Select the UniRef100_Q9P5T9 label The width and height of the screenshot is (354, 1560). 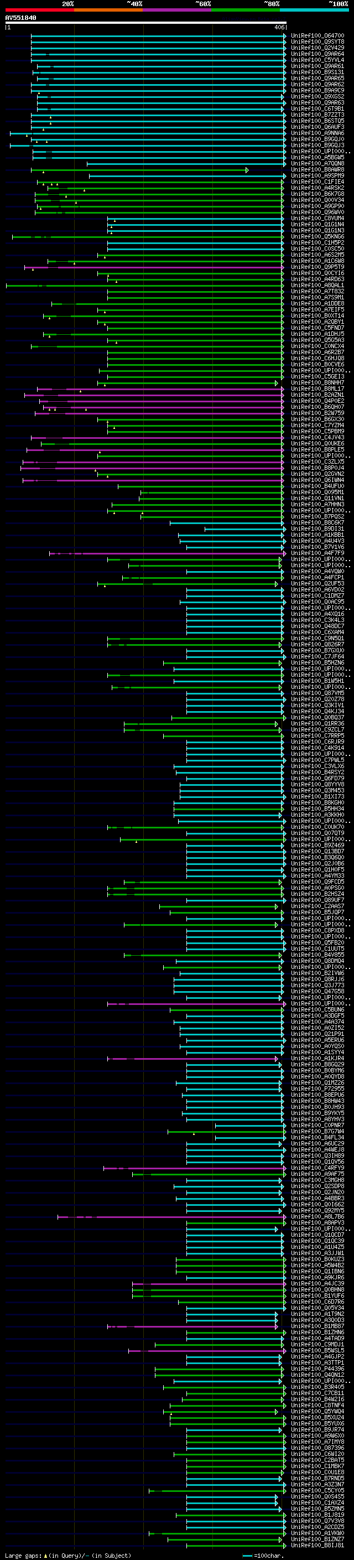317,267
